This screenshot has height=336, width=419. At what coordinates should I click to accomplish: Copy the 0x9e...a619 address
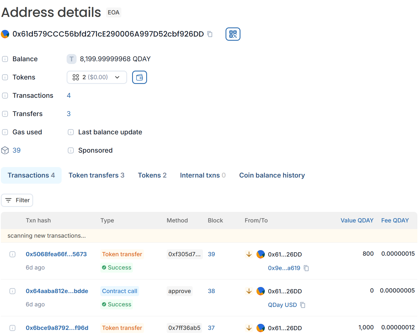tap(306, 268)
